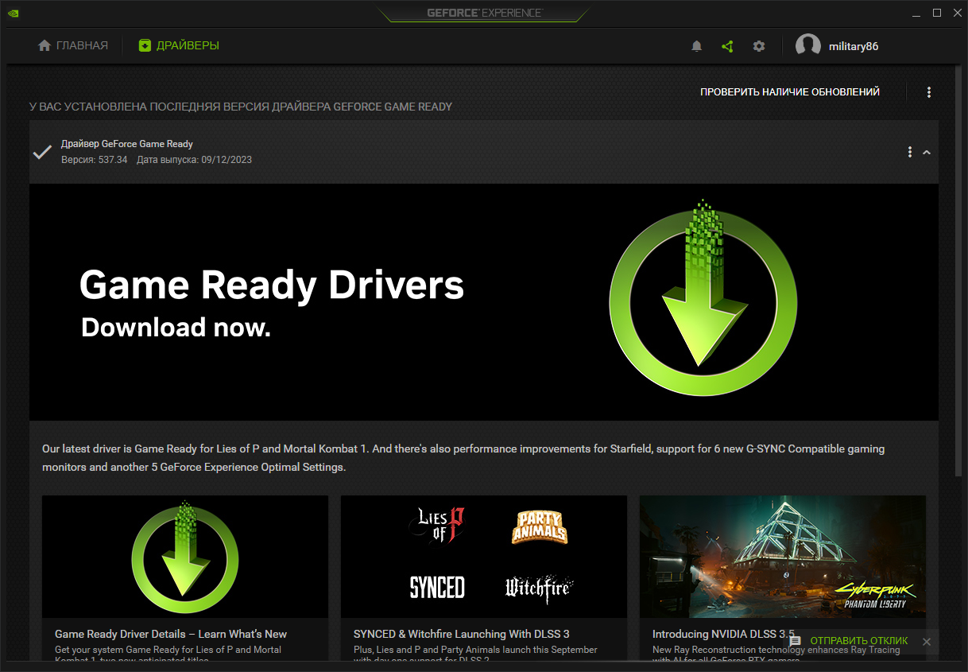Open the share overlay icon
The height and width of the screenshot is (672, 968).
727,46
